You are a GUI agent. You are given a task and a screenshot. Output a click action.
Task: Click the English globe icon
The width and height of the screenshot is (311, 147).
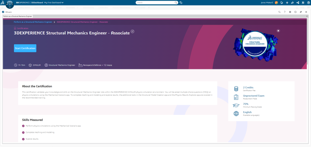(236, 114)
